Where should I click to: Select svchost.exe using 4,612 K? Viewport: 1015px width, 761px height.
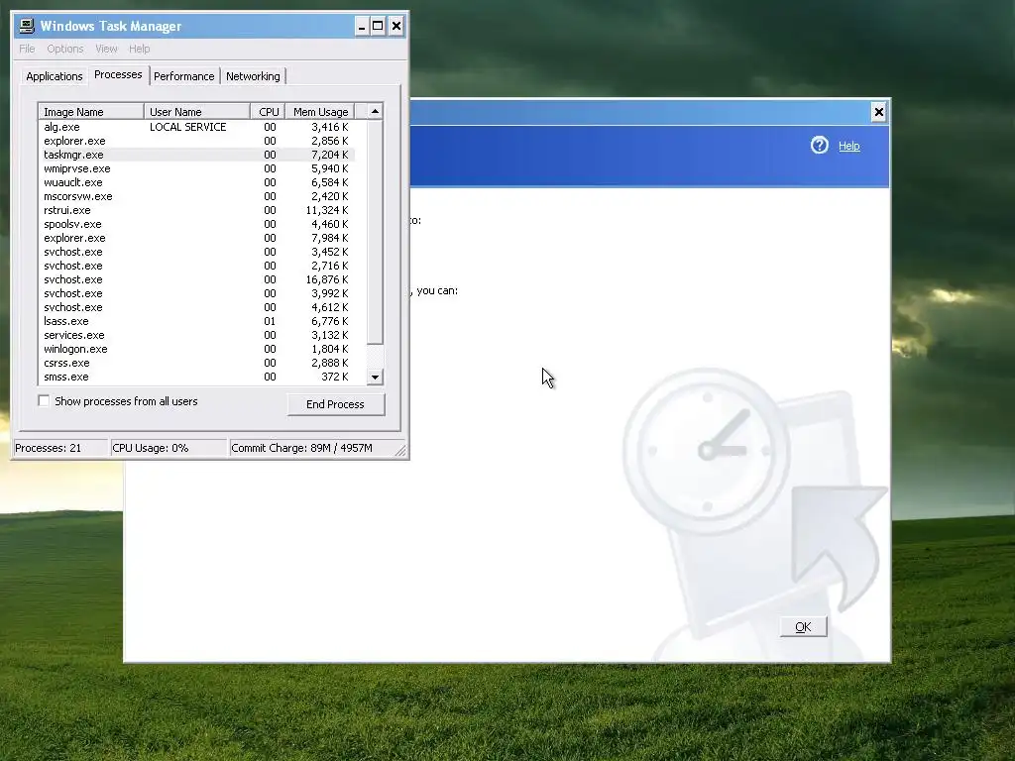point(197,307)
